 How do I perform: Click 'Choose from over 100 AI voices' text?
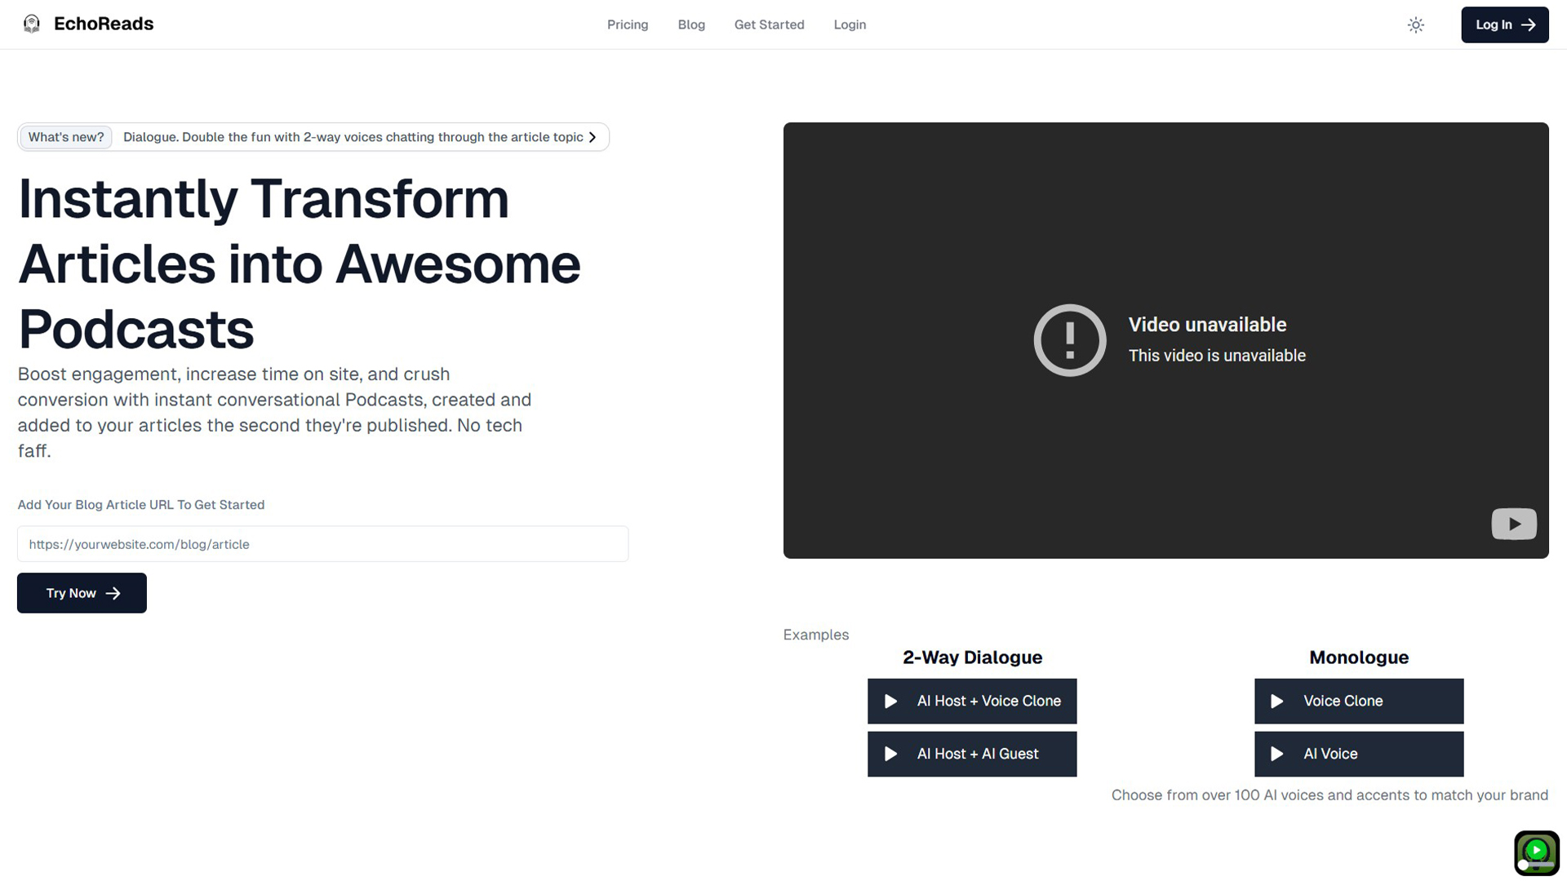coord(1330,795)
